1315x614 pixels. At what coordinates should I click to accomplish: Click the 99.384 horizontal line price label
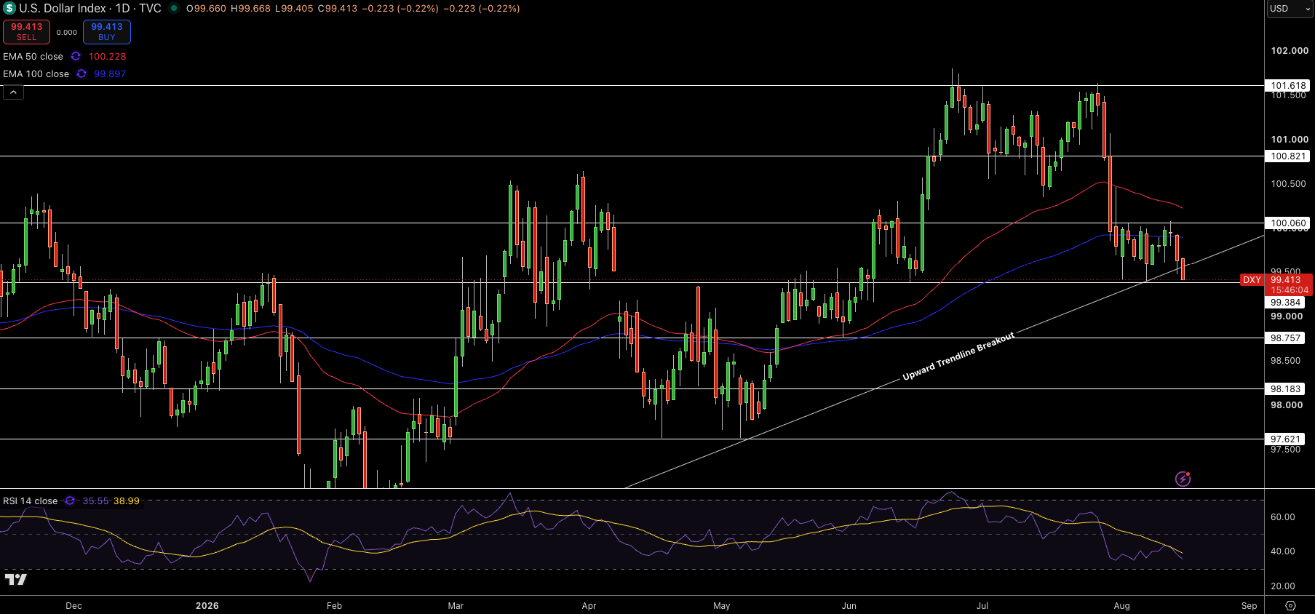click(x=1285, y=303)
